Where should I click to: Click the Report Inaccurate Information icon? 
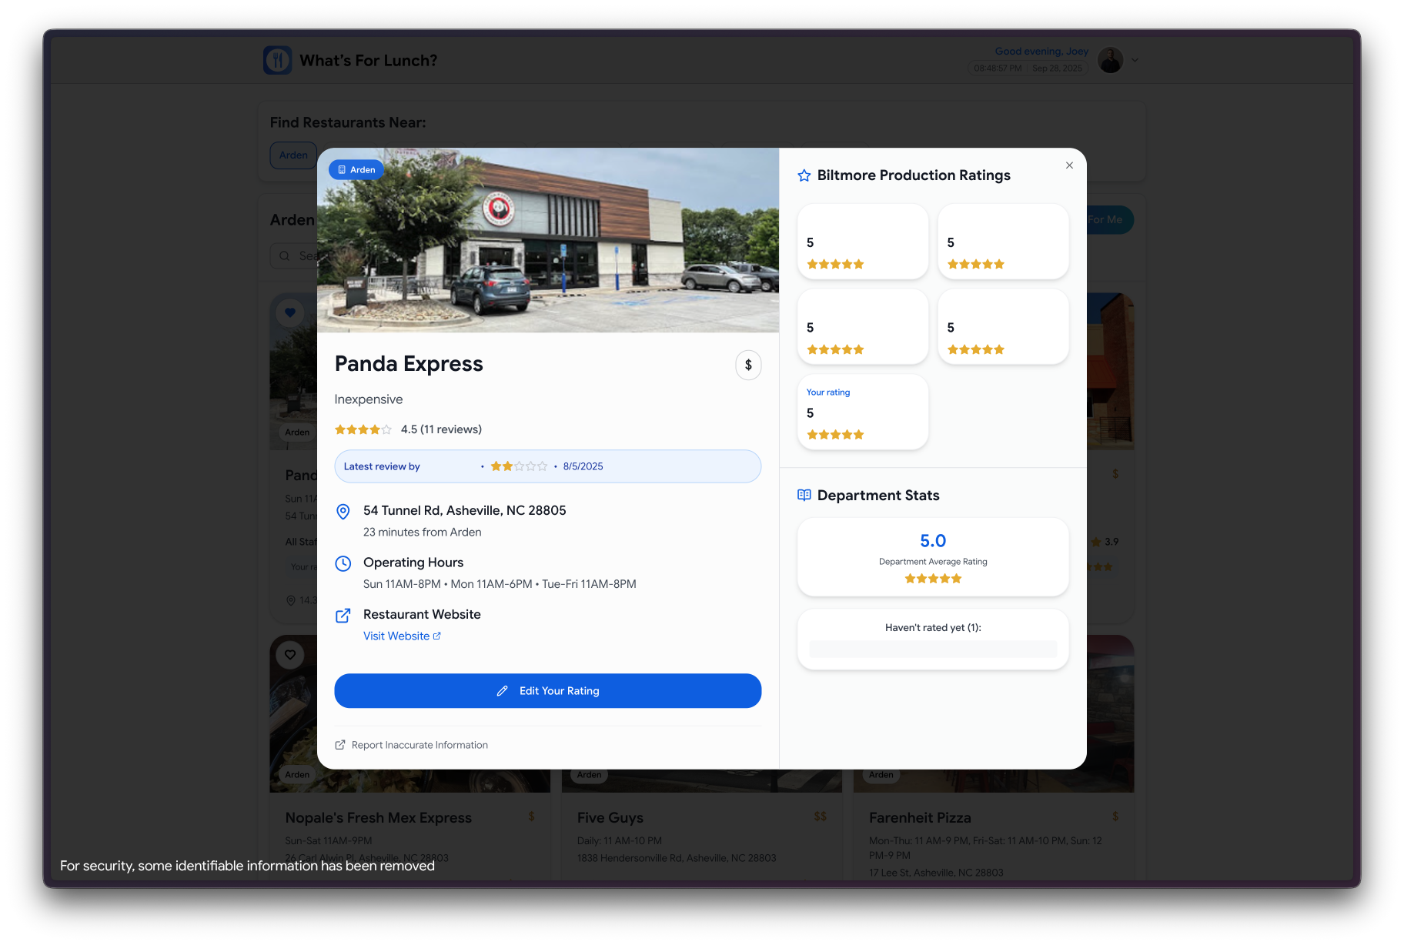pyautogui.click(x=340, y=745)
